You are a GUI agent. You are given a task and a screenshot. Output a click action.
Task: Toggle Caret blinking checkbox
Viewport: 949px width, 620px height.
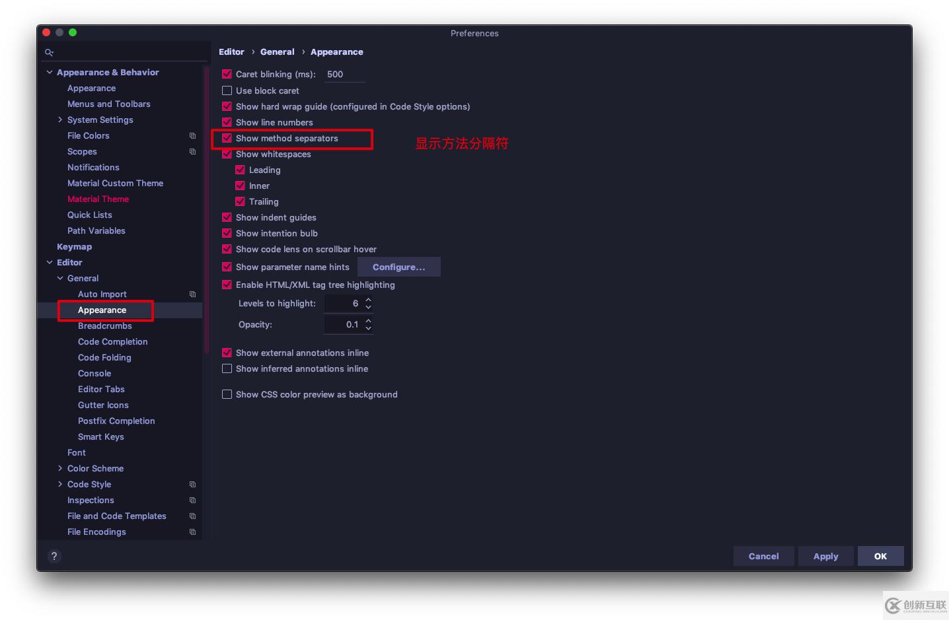click(227, 74)
